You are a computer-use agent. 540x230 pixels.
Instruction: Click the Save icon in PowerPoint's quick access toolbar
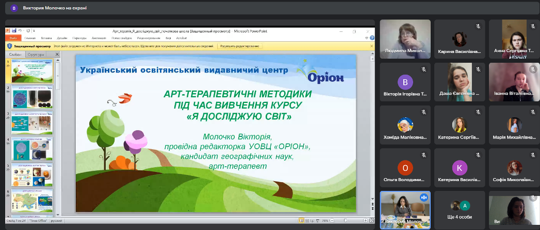pyautogui.click(x=13, y=31)
